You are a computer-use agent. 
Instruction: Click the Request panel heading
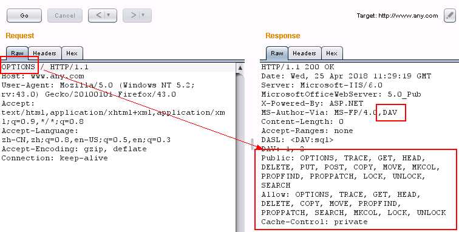19,36
